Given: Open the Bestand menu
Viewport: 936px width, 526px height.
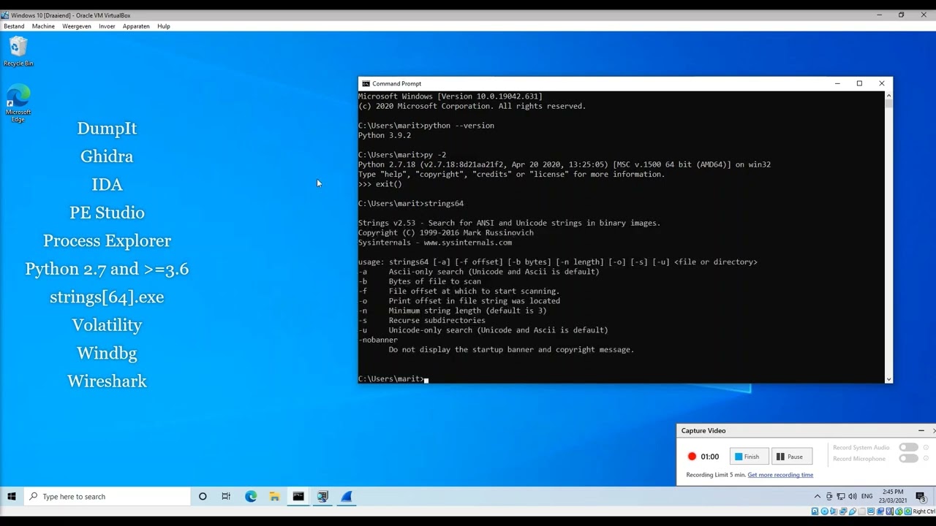Looking at the screenshot, I should click(14, 26).
